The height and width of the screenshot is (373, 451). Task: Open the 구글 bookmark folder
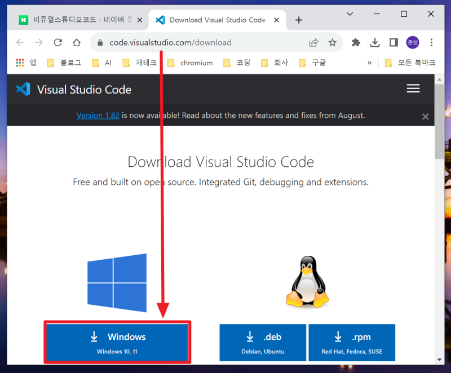click(312, 63)
